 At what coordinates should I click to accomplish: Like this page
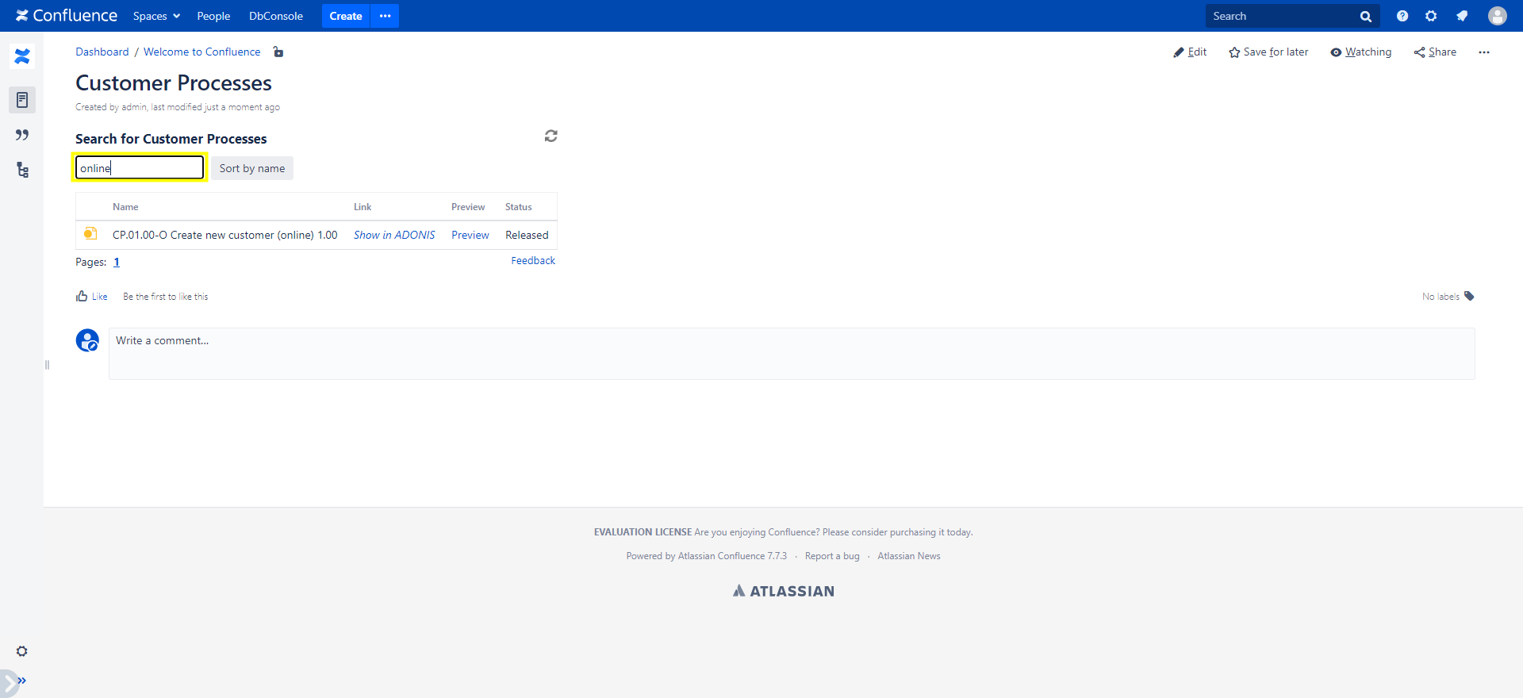pyautogui.click(x=92, y=297)
